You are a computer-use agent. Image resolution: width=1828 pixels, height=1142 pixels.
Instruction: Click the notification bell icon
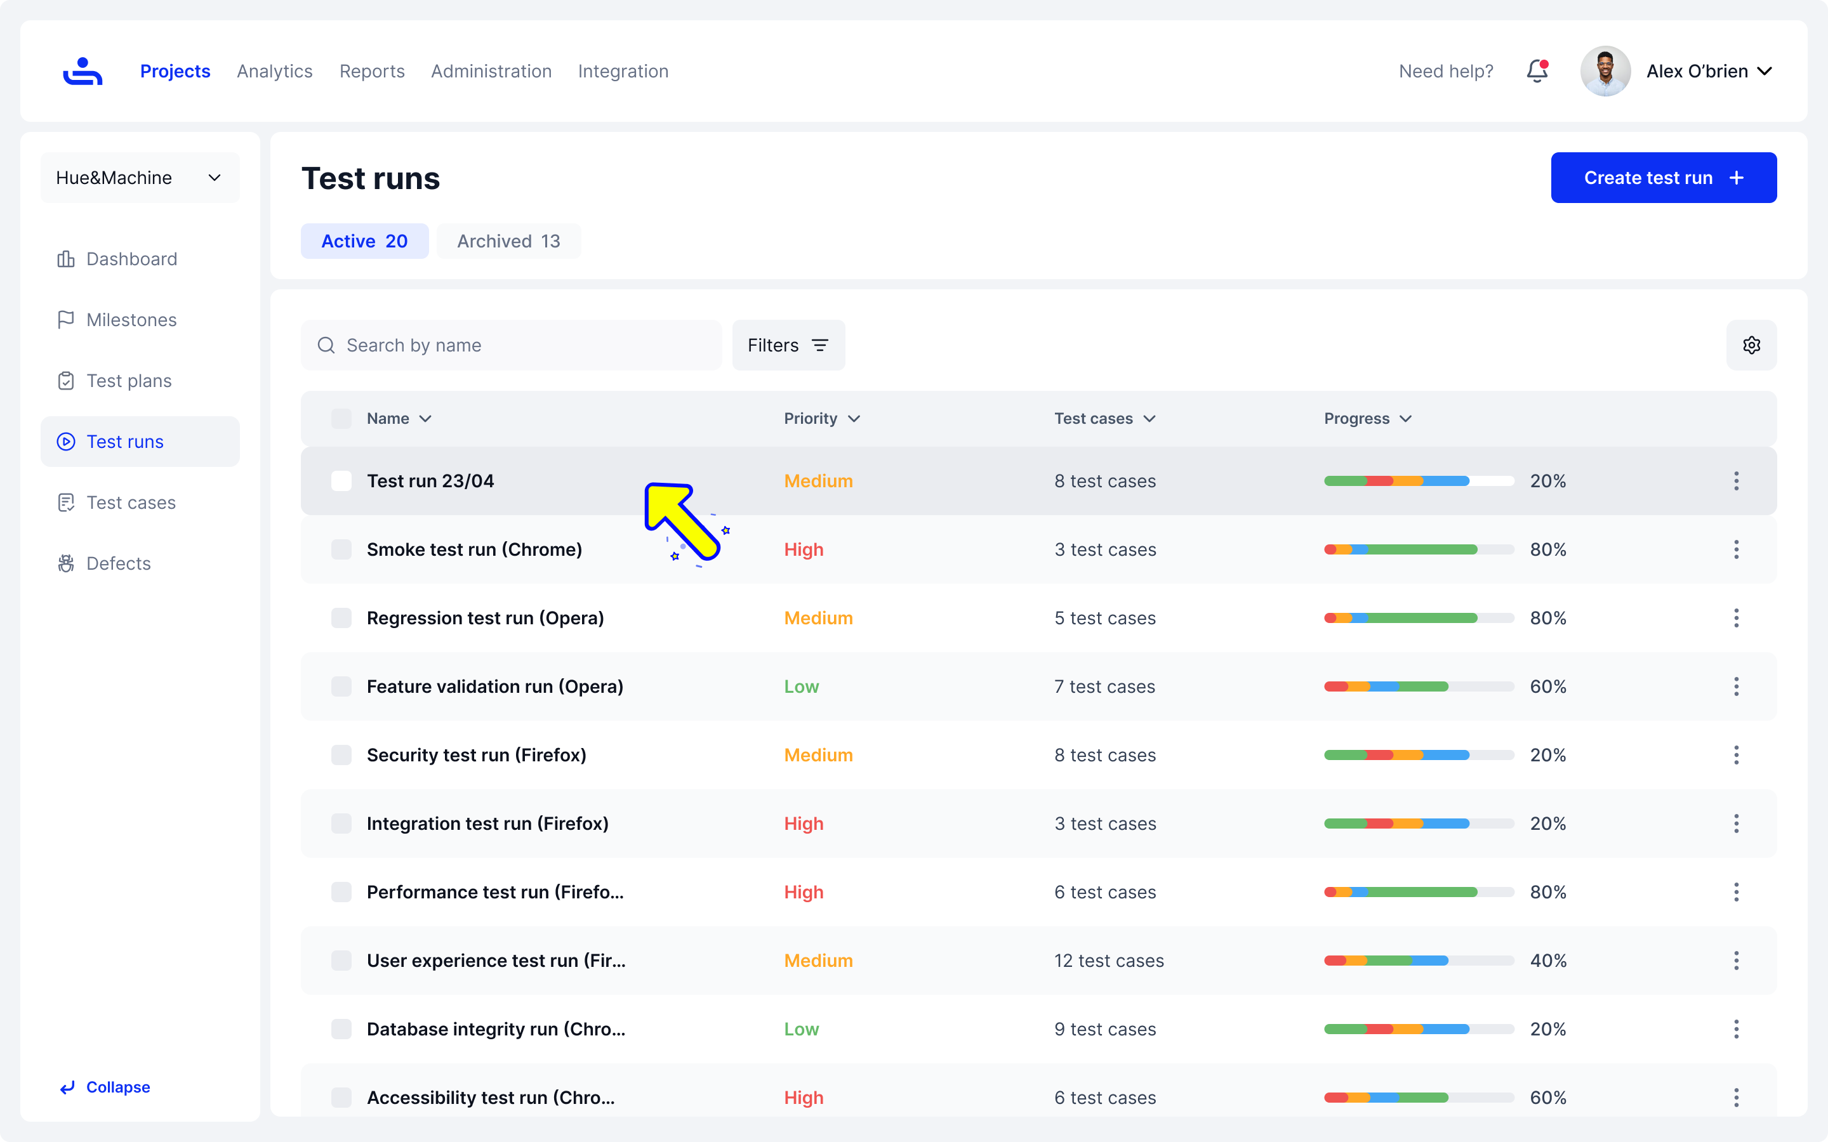(1537, 71)
